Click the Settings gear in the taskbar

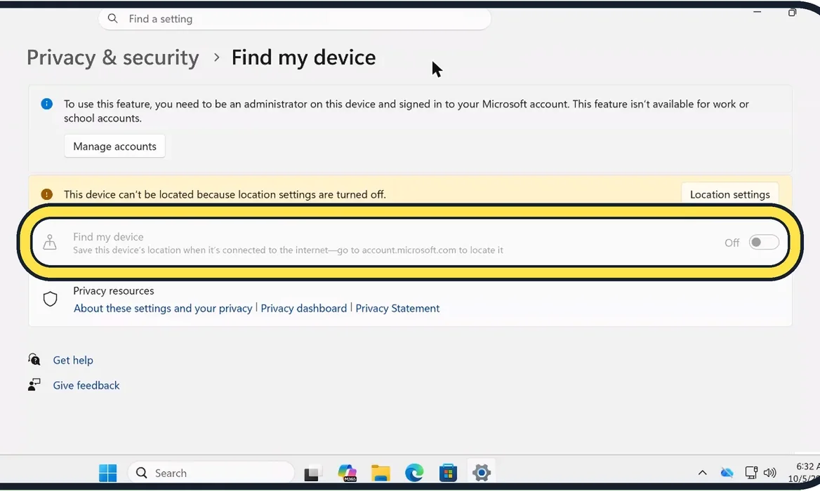482,473
